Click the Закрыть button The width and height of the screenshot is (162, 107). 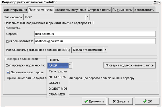point(121,101)
